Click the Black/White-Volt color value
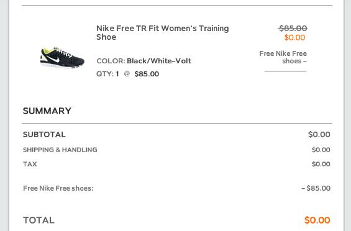 click(x=159, y=61)
